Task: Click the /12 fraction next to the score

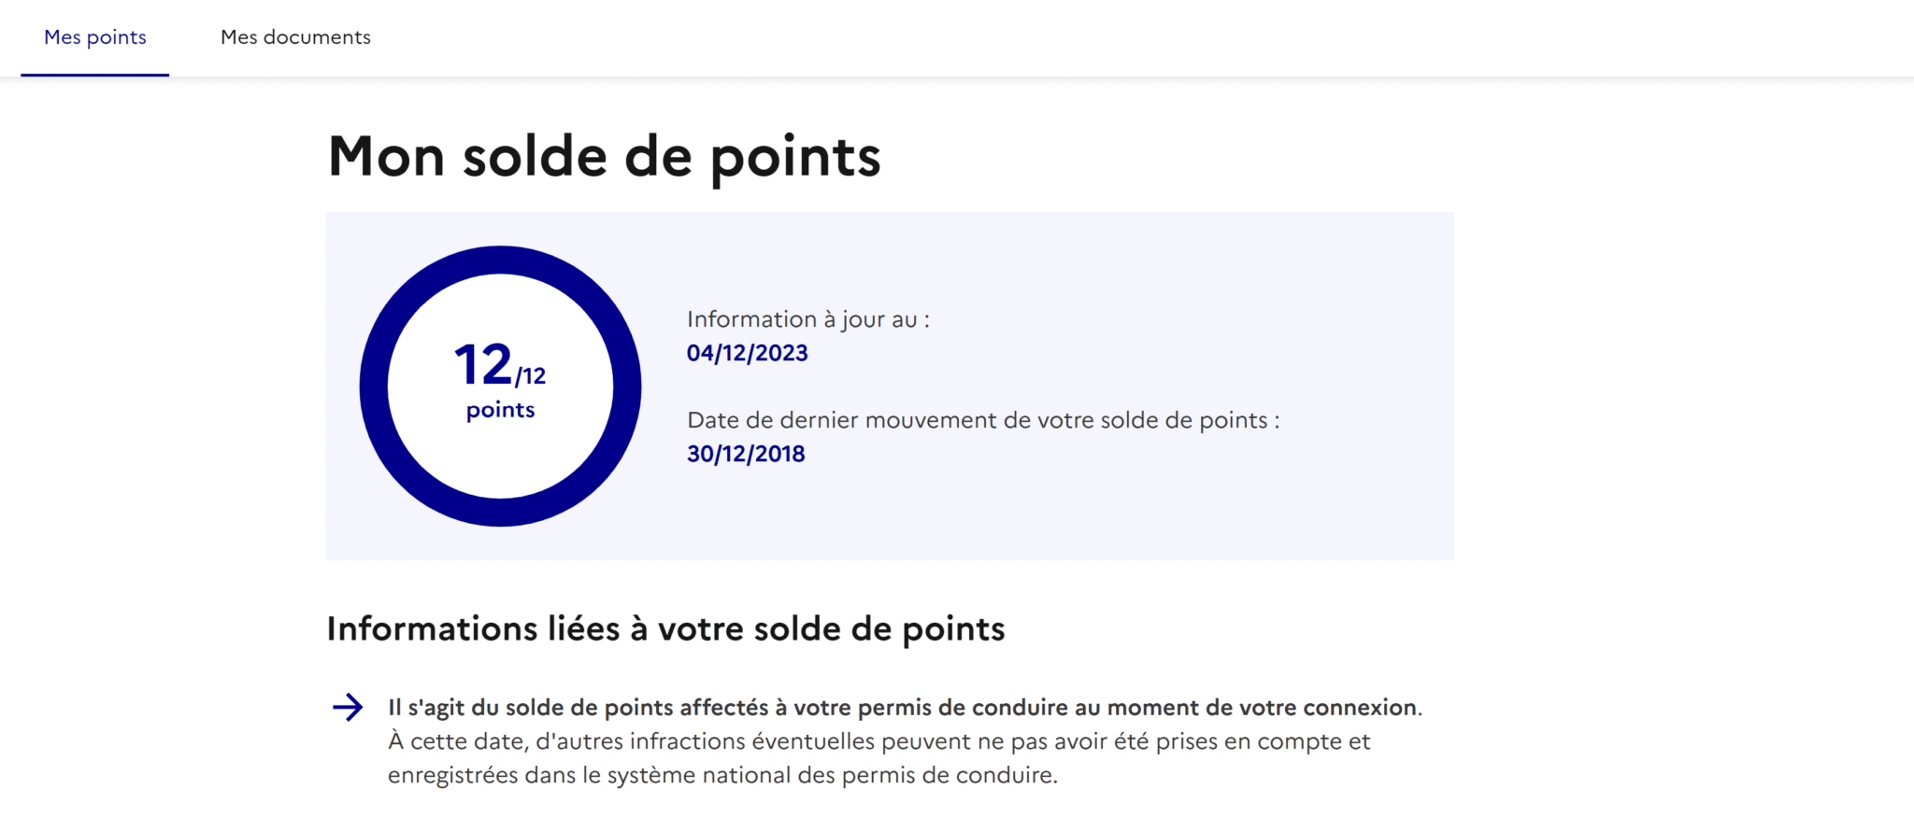Action: (531, 377)
